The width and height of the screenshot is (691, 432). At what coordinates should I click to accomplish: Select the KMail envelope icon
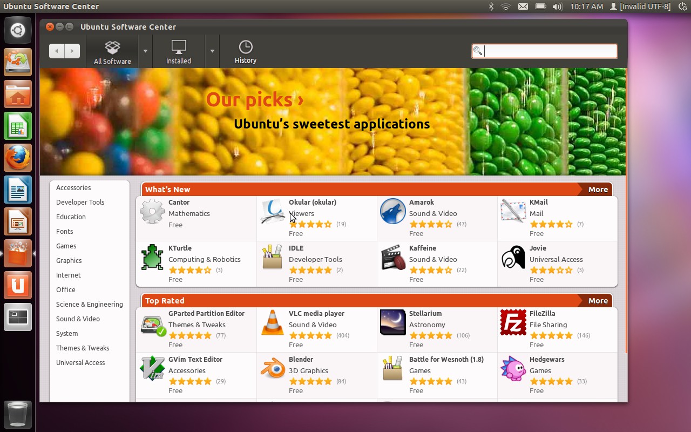pos(513,211)
